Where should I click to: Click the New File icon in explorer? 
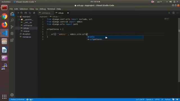21,13
